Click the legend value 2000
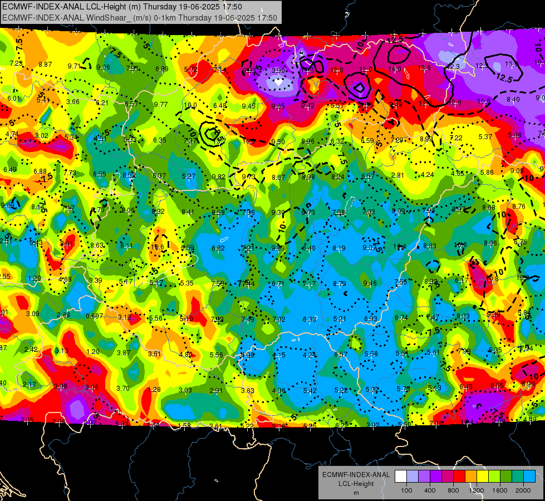The width and height of the screenshot is (545, 501). coord(523,490)
